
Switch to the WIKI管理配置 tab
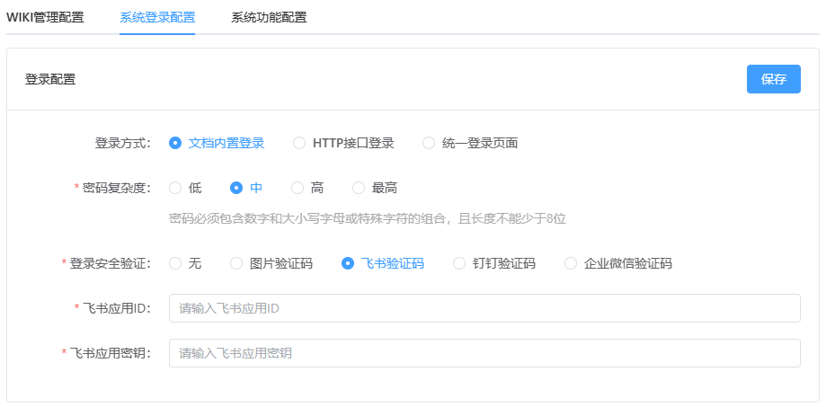(x=45, y=17)
